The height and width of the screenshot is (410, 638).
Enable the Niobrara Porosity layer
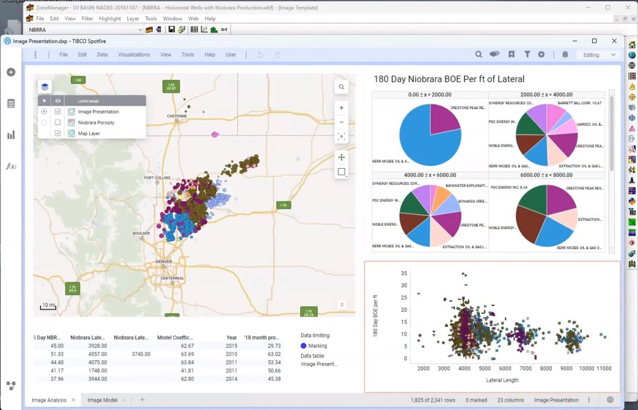57,122
